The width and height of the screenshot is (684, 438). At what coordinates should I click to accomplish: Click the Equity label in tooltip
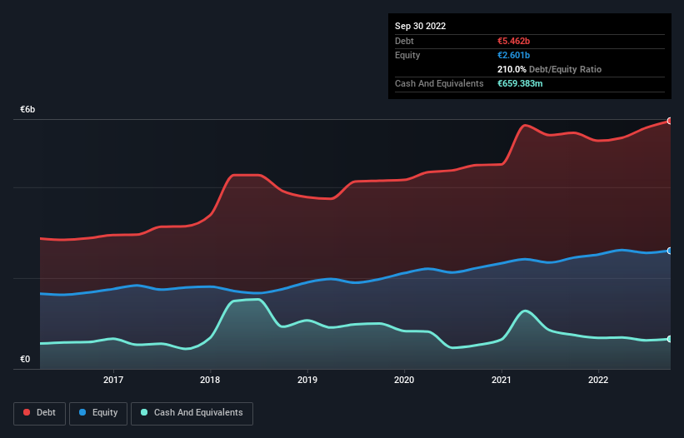[x=407, y=55]
